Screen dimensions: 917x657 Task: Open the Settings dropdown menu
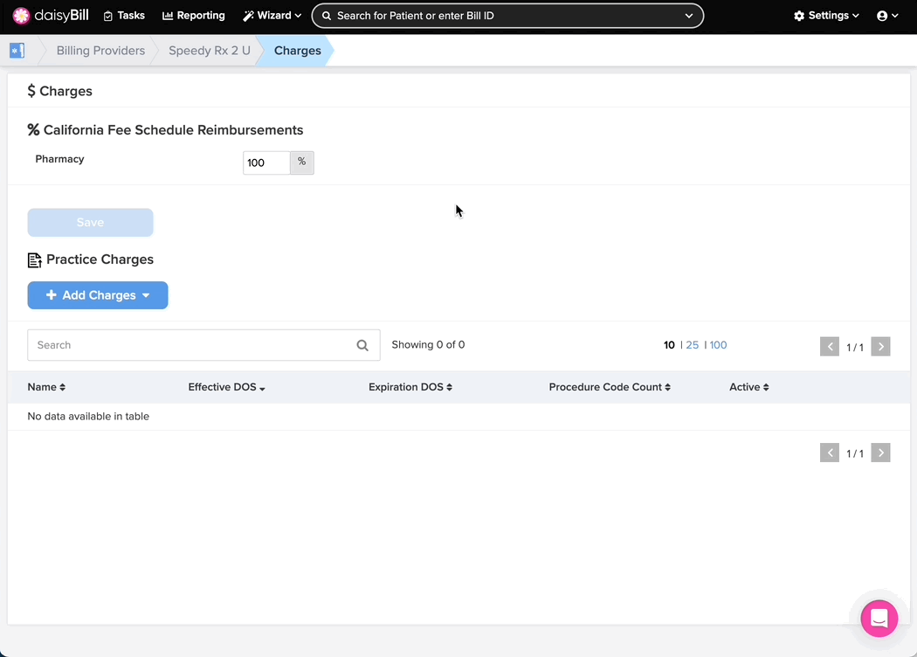[x=826, y=16]
